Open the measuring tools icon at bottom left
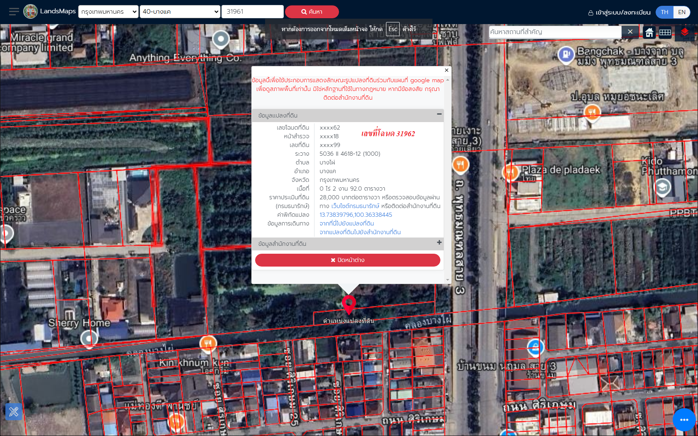Image resolution: width=698 pixels, height=436 pixels. click(x=14, y=412)
